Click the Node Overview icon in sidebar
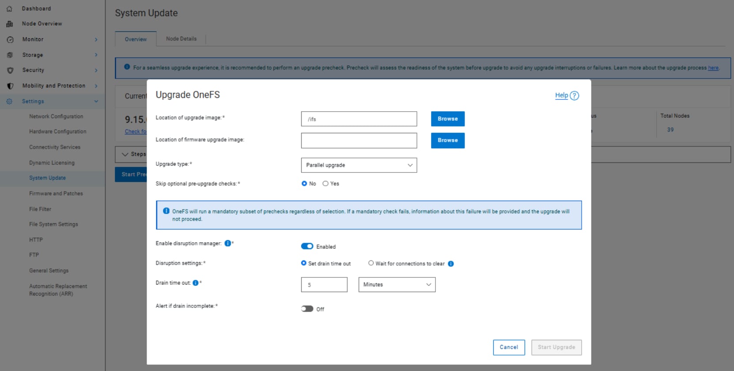Screen dimensions: 734x371 pos(9,24)
